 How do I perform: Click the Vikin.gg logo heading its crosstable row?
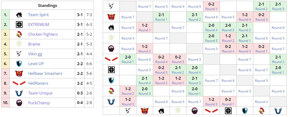(x=111, y=6)
